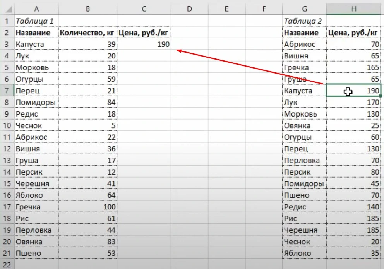Select empty cell C4 next to Лук

pos(144,56)
